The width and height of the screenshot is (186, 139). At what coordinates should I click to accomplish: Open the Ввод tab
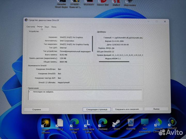coord(54,27)
